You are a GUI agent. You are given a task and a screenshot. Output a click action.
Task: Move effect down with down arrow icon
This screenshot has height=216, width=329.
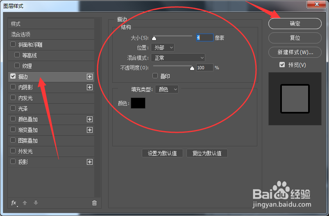tap(36, 202)
